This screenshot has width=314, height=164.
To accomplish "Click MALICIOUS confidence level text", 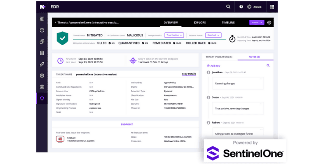I will coord(135,35).
